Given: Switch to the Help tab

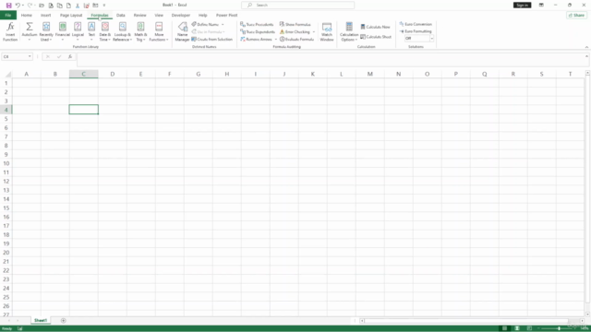Looking at the screenshot, I should tap(203, 15).
